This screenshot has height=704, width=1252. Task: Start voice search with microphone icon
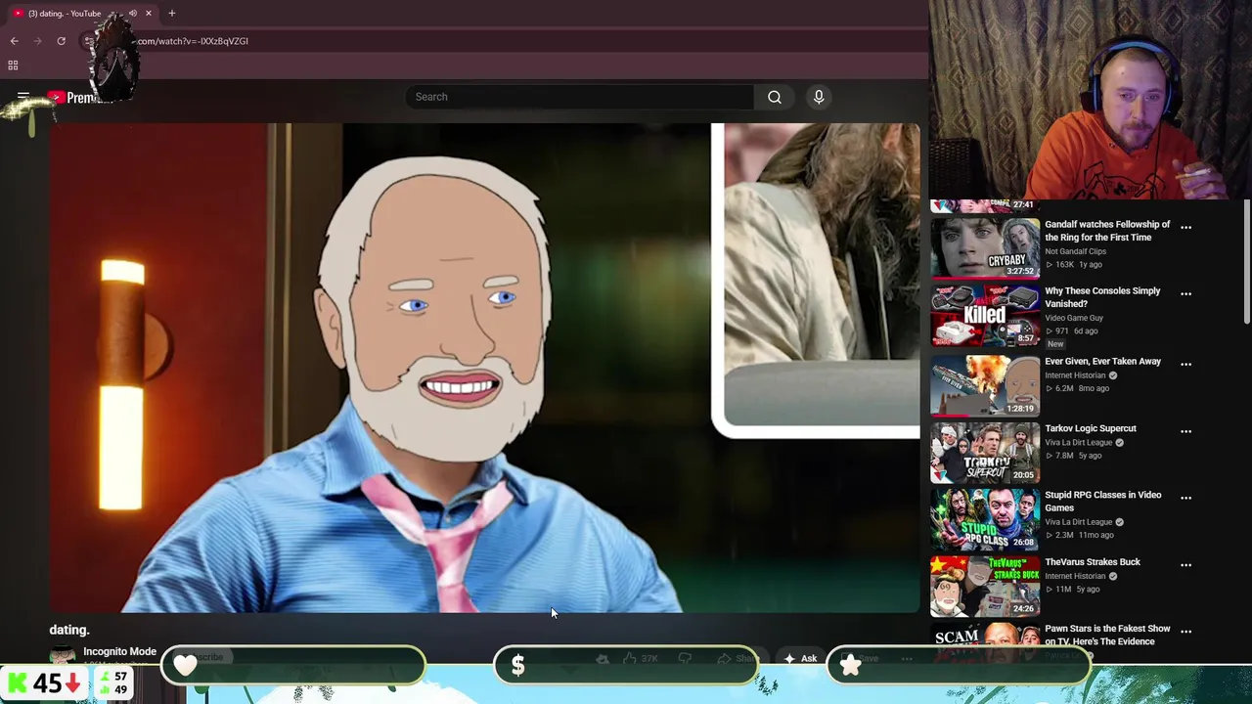(819, 97)
